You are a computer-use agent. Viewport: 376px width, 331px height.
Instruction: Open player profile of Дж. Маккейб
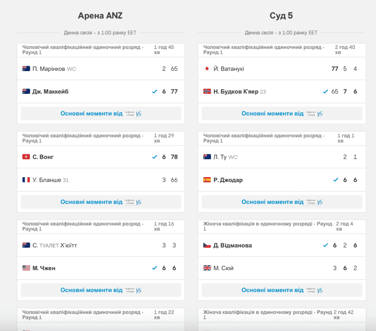pyautogui.click(x=50, y=91)
